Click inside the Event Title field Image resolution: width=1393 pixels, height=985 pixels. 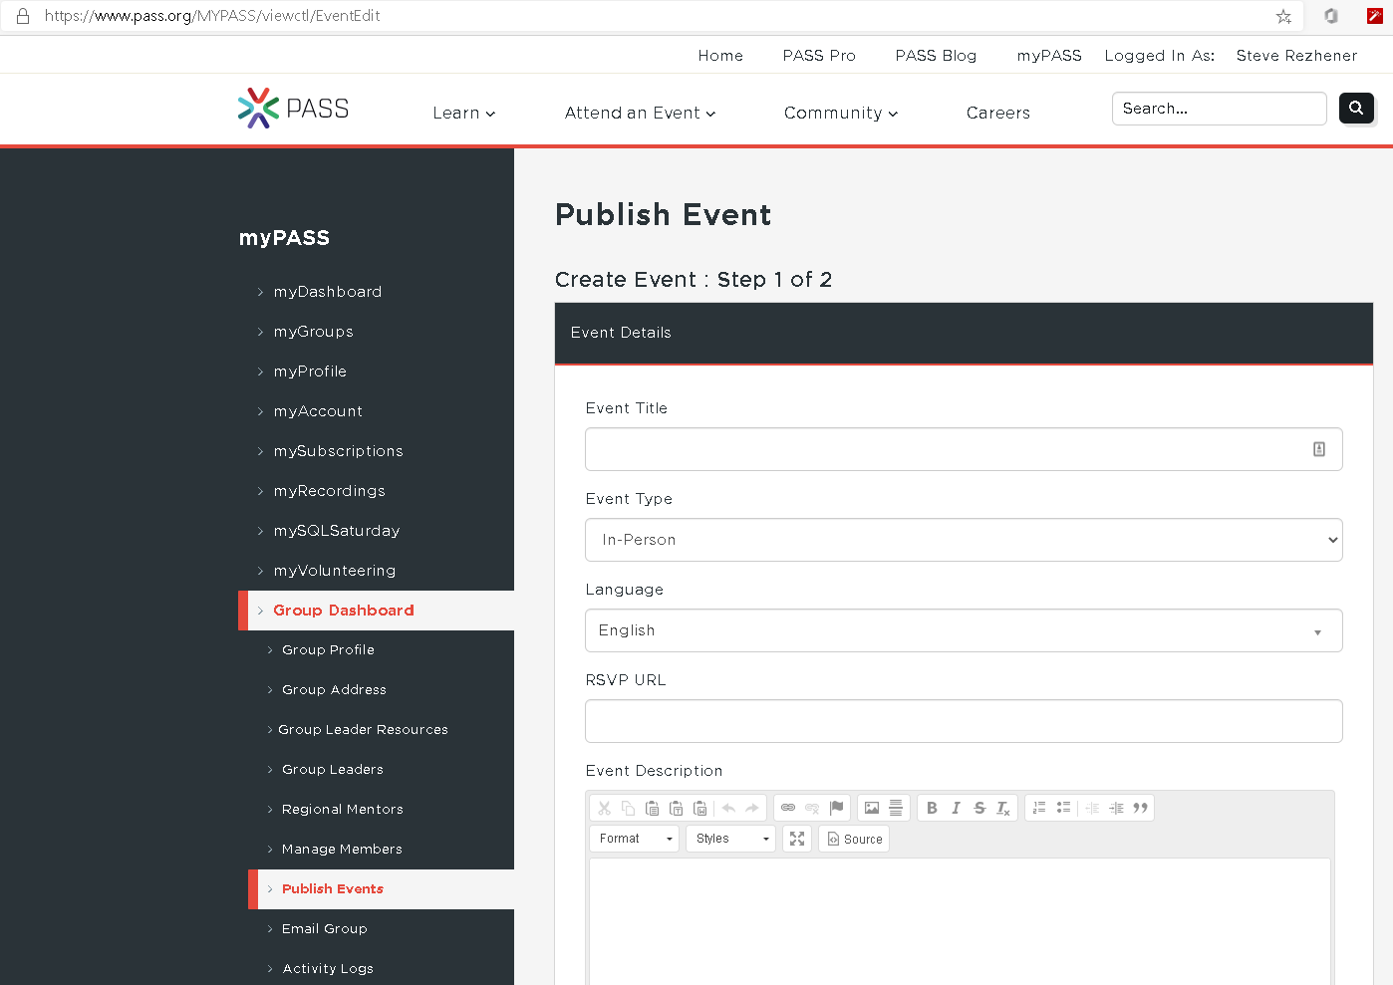[x=963, y=449]
